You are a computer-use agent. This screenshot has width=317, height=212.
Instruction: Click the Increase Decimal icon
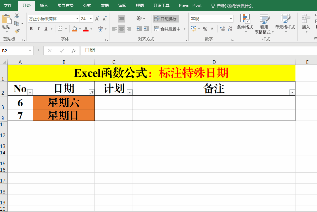pyautogui.click(x=222, y=29)
